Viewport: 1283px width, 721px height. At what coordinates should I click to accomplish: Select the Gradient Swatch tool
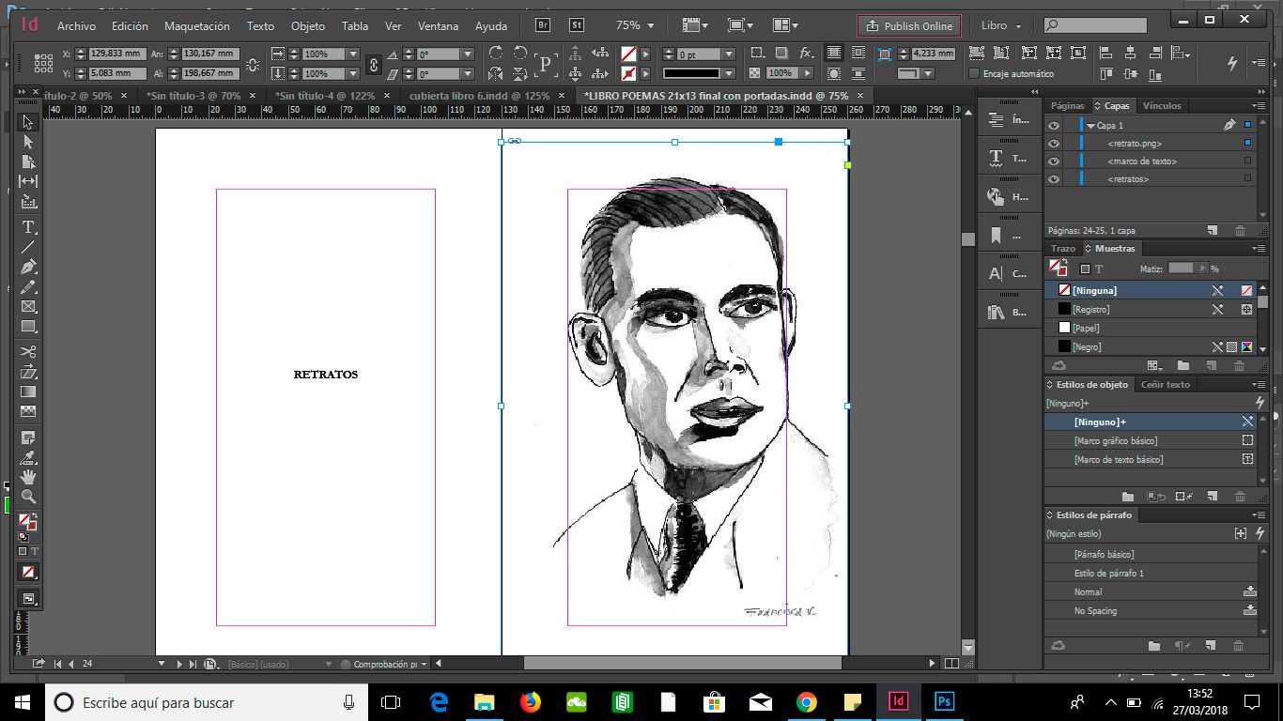pyautogui.click(x=28, y=391)
